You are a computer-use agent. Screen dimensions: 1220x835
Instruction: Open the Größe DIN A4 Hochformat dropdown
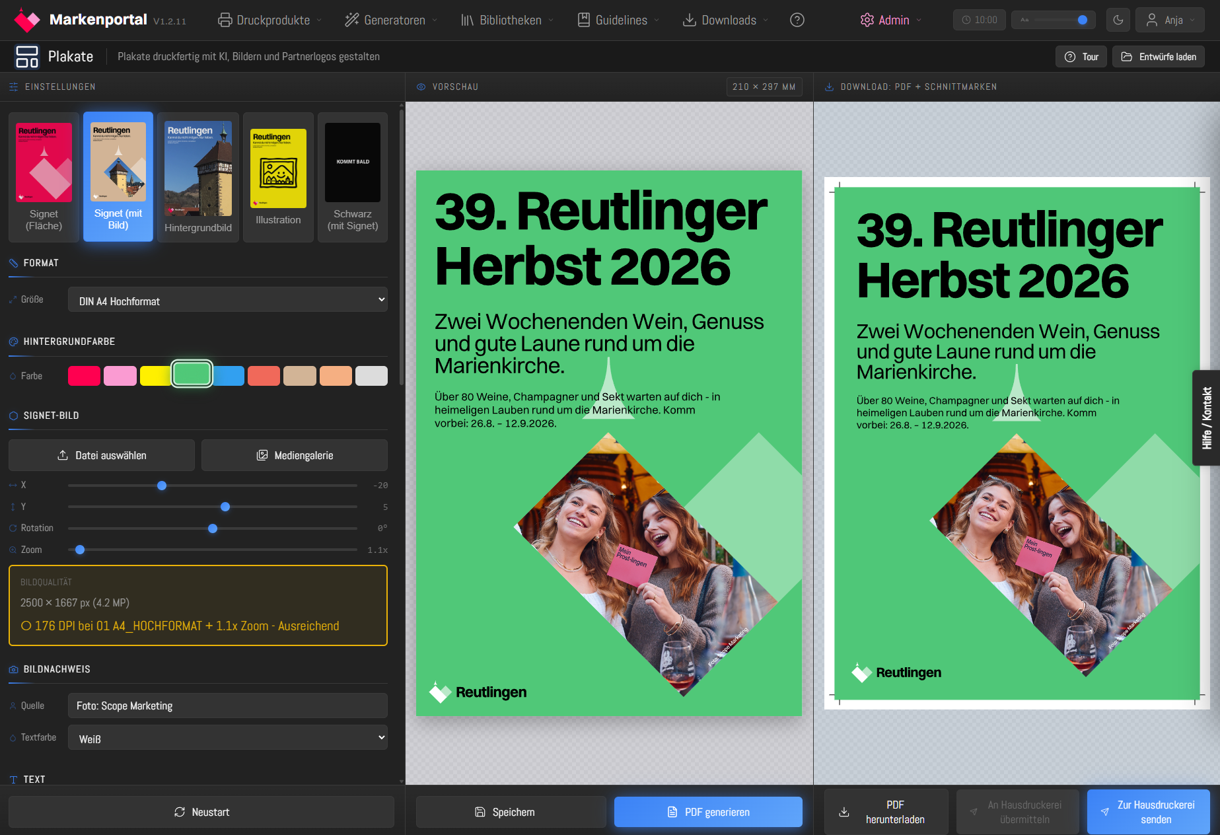click(x=228, y=300)
